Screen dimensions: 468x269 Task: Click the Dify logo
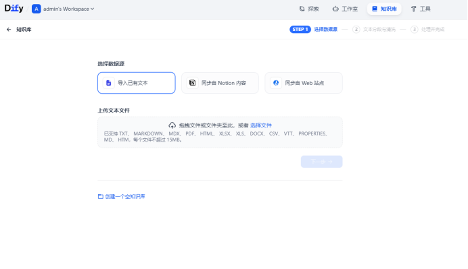click(14, 9)
